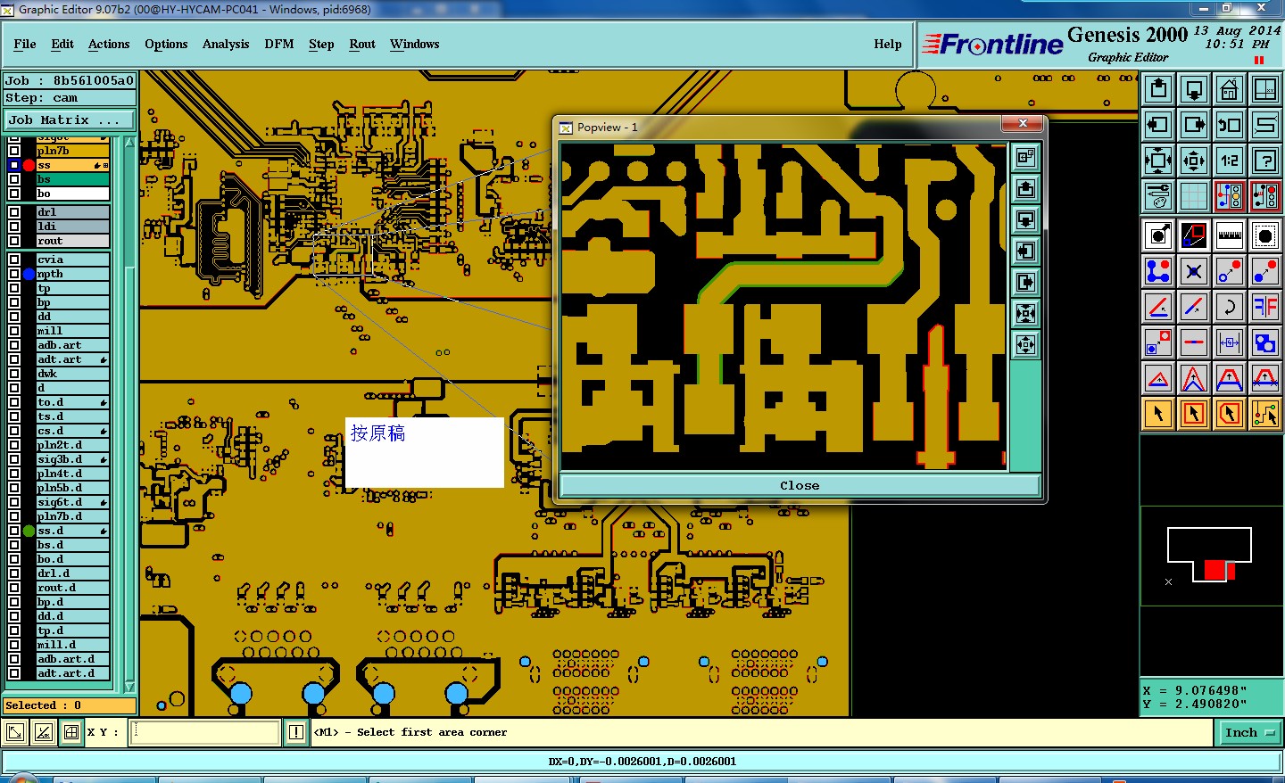Open the question mark help icon
This screenshot has width=1285, height=783.
click(1265, 161)
